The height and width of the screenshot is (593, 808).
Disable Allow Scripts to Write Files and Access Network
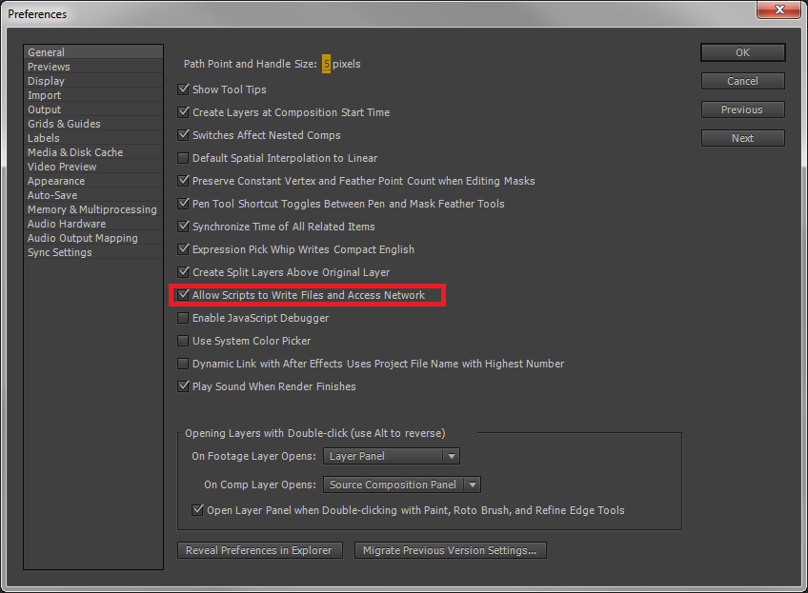click(x=183, y=295)
